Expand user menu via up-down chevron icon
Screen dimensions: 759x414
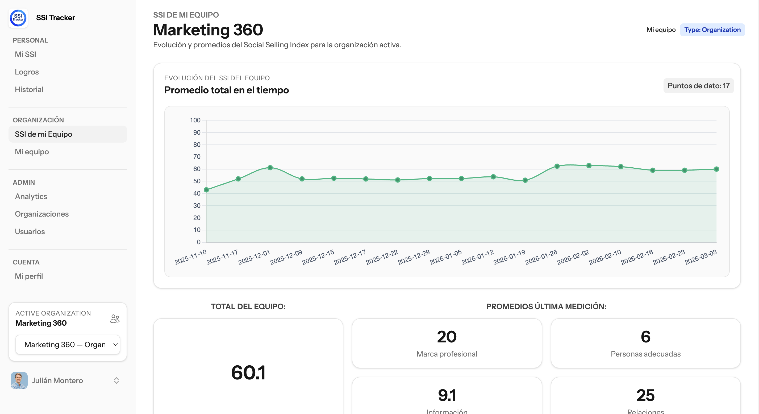(x=116, y=380)
